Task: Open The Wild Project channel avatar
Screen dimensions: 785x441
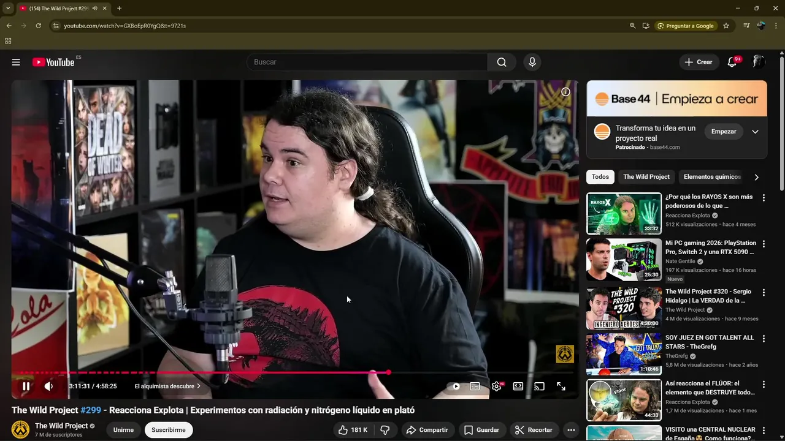Action: click(20, 429)
